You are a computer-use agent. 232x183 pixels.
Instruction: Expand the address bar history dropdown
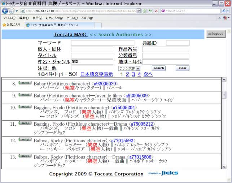pos(139,11)
